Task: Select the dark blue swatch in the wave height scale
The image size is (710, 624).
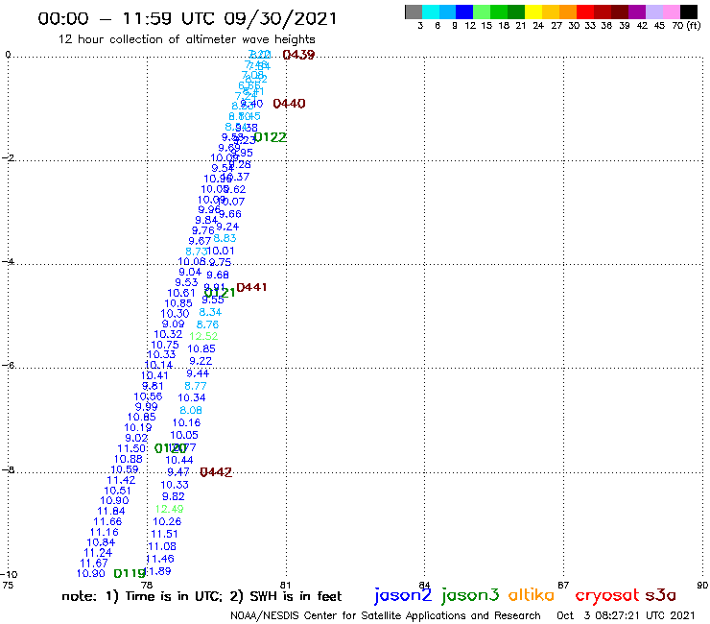Action: click(464, 12)
